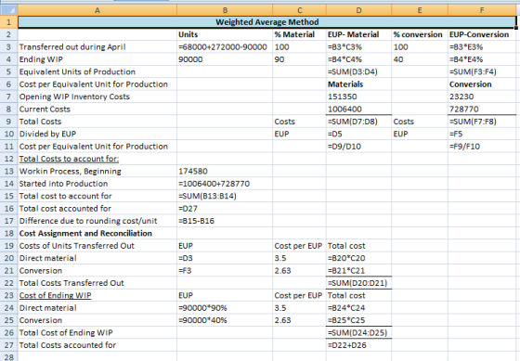This screenshot has width=520, height=361.
Task: Select 'Cost Assignment and Reconciliation' cell
Action: (x=97, y=233)
